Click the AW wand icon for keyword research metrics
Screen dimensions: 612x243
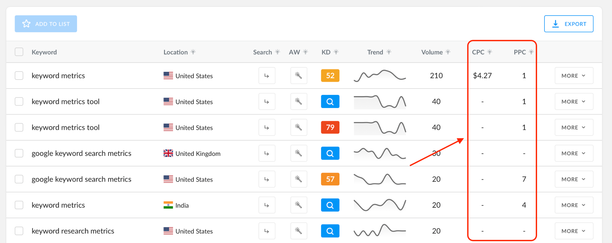299,231
